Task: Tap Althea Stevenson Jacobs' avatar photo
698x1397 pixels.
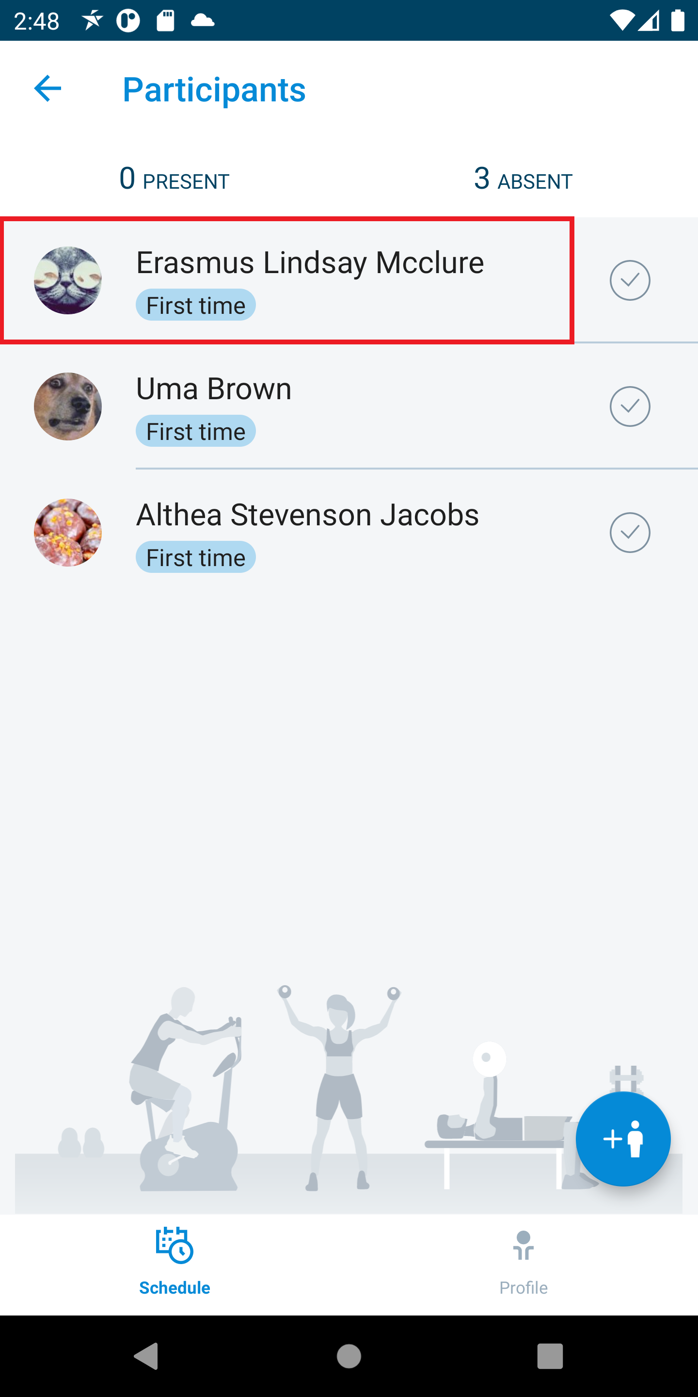Action: 68,533
